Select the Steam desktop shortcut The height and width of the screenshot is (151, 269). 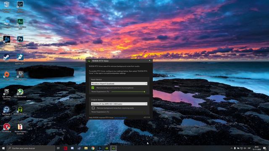click(x=7, y=58)
